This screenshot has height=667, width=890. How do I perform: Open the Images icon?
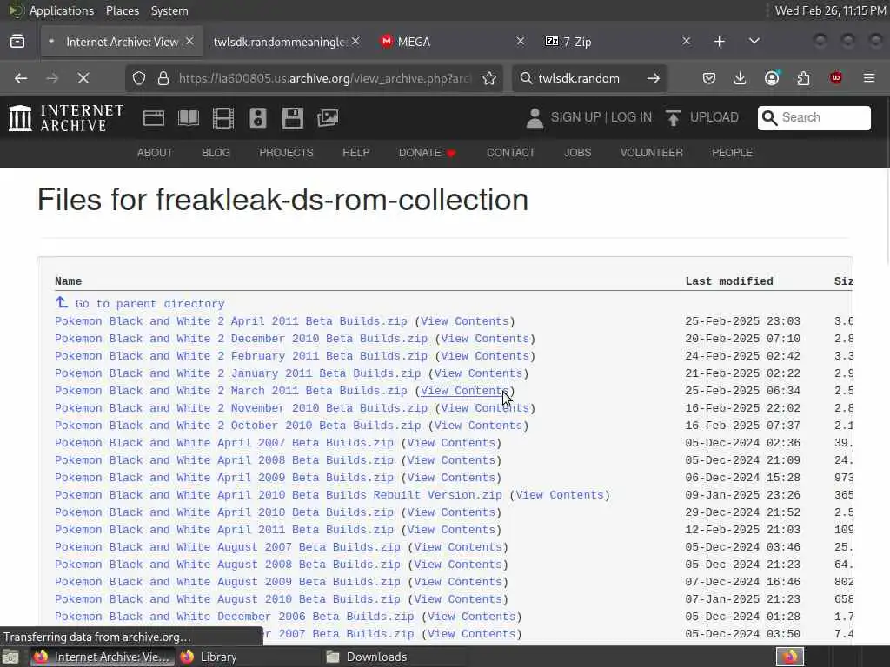328,118
